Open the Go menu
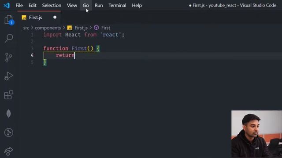This screenshot has height=158, width=282. point(86,5)
